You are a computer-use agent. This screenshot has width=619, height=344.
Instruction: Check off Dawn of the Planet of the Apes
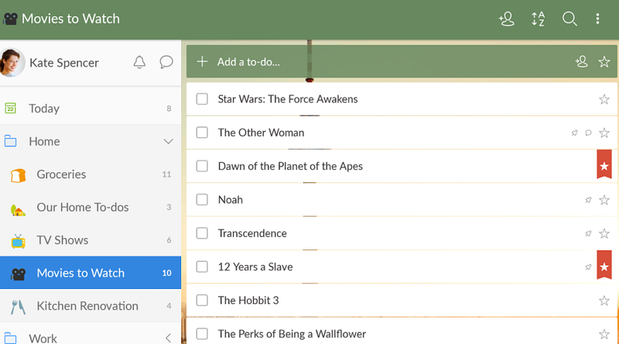tap(202, 166)
